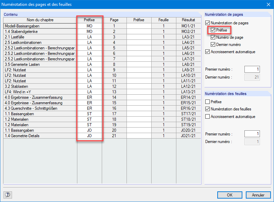Image resolution: width=274 pixels, height=202 pixels.
Task: Select the 4.3 Querschnitte - Schnittgrößen row
Action: pos(40,108)
